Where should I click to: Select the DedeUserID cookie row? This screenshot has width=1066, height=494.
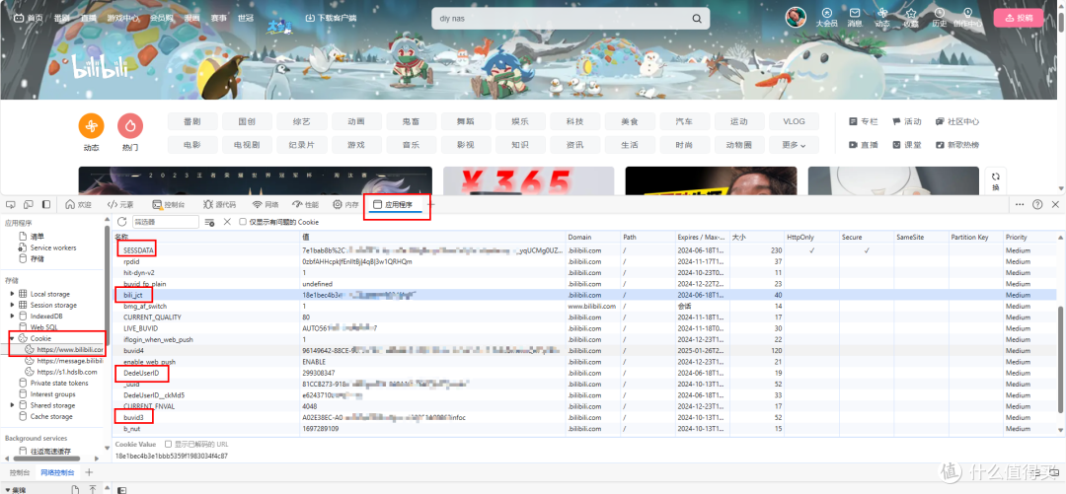tap(584, 373)
